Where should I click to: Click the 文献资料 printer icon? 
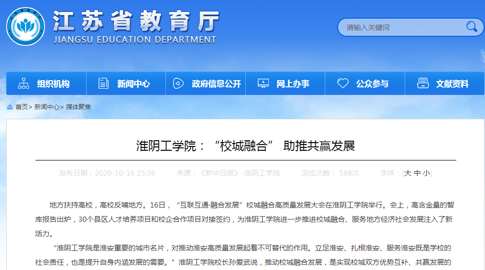tap(423, 83)
